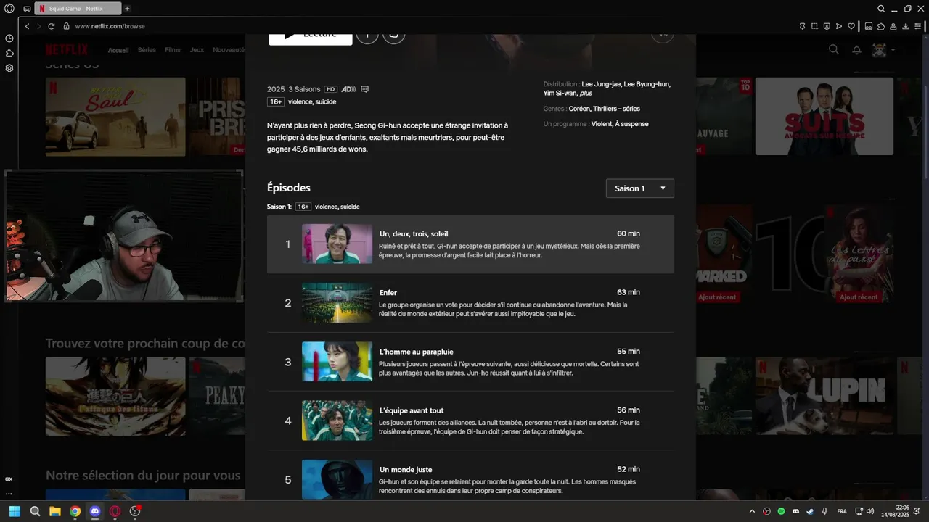Open Easy Setup sliders icon
The height and width of the screenshot is (522, 929).
click(x=918, y=26)
